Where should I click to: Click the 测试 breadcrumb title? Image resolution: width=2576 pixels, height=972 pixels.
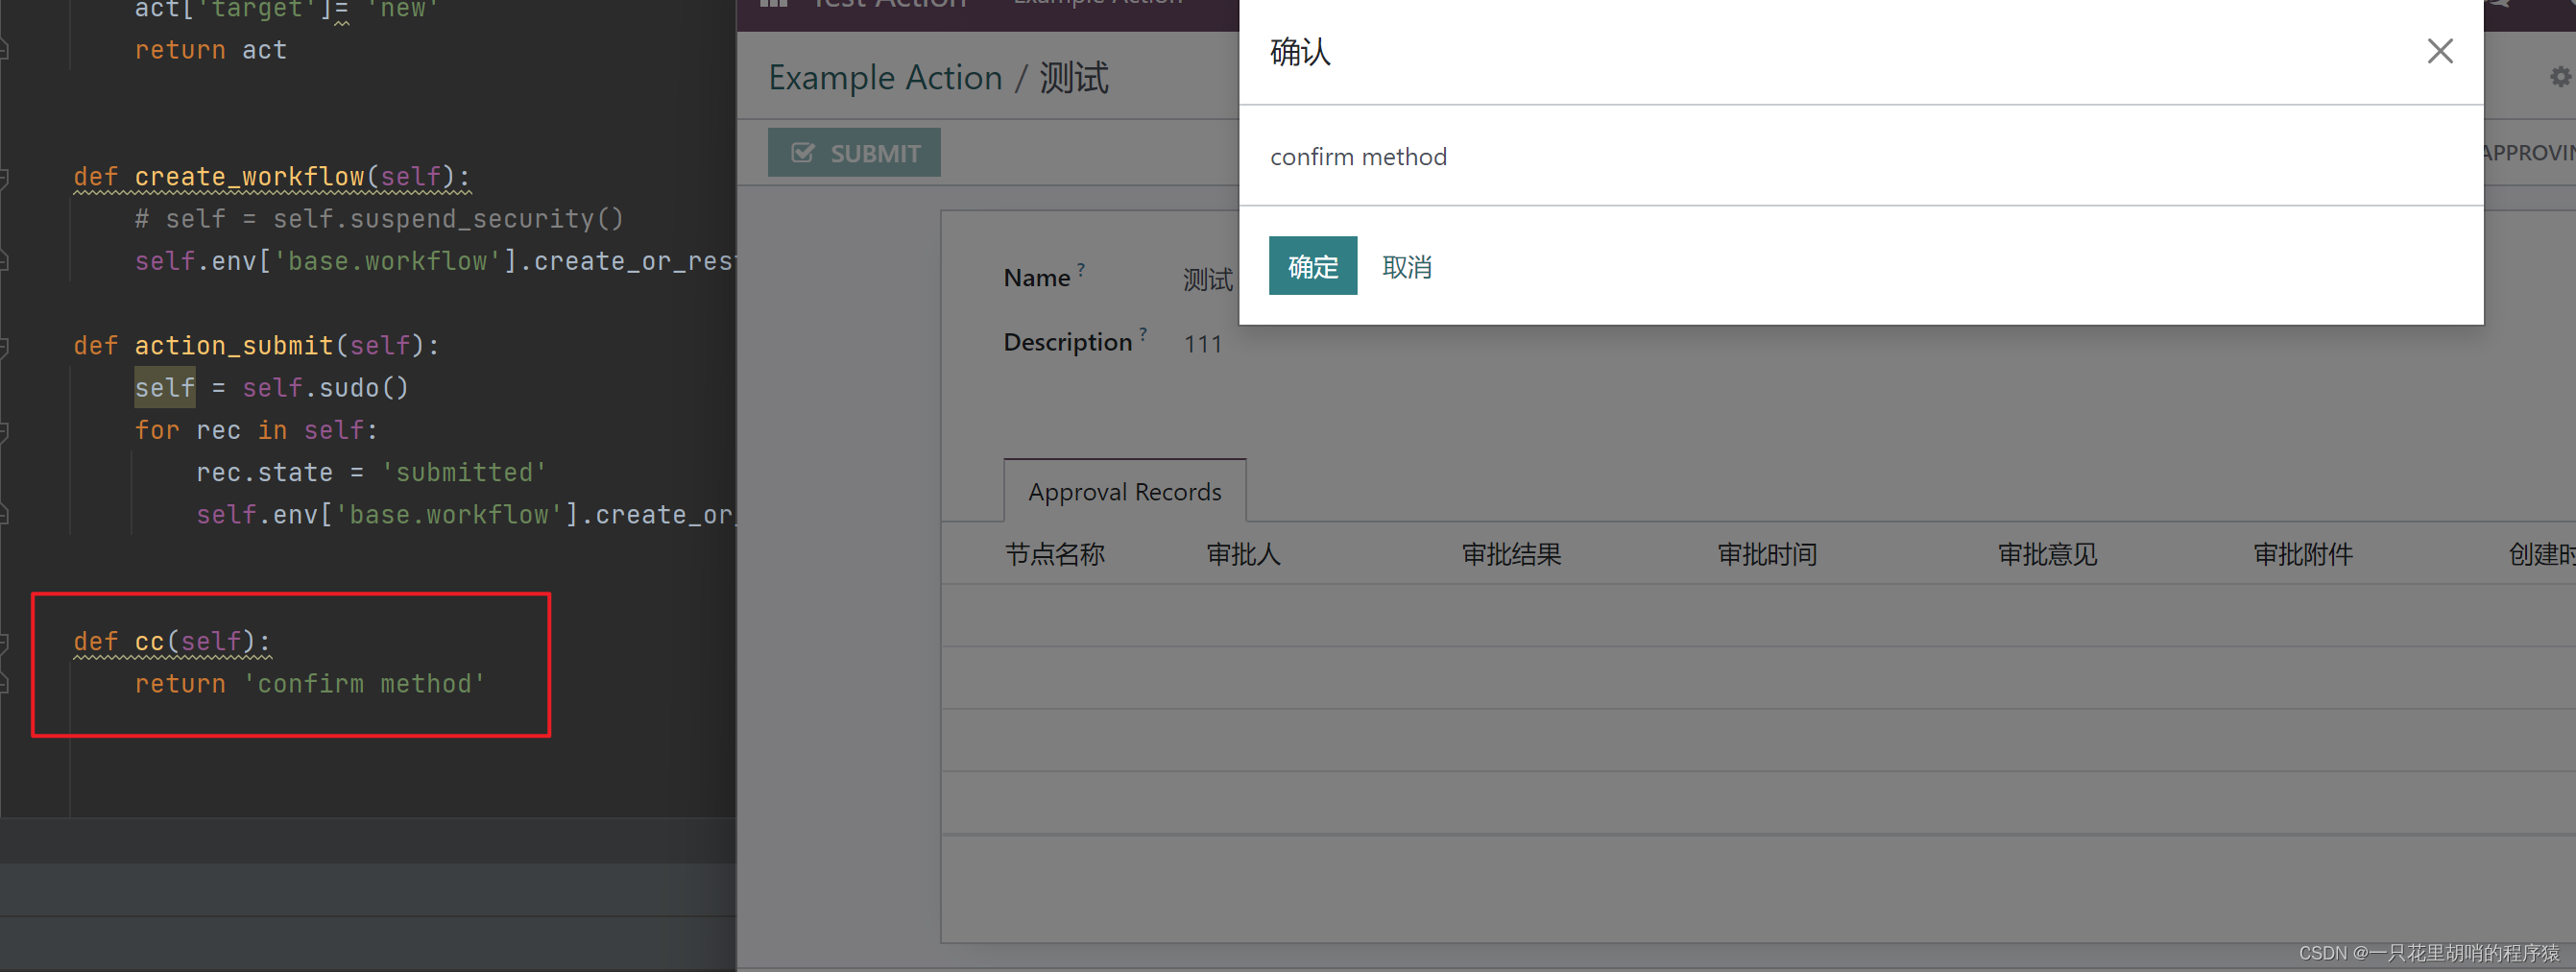(x=1074, y=78)
